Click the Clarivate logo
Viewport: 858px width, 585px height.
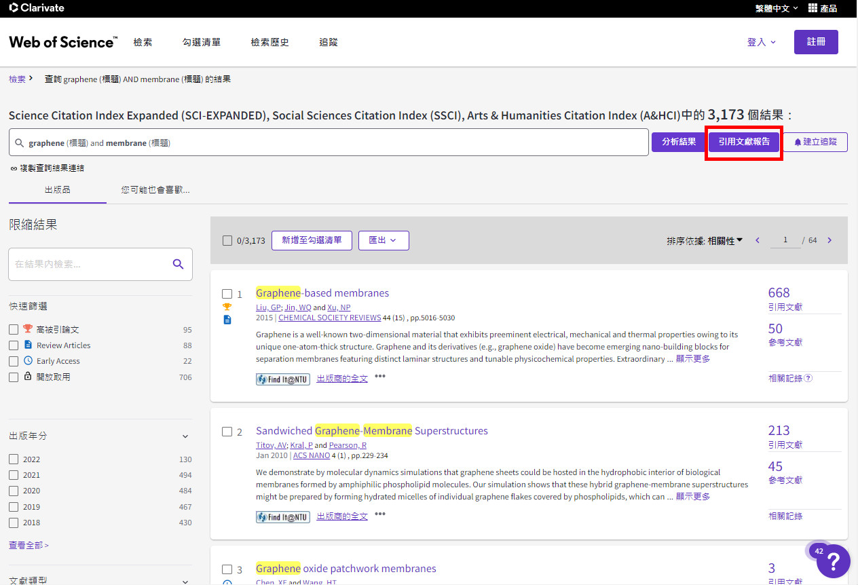[x=37, y=8]
